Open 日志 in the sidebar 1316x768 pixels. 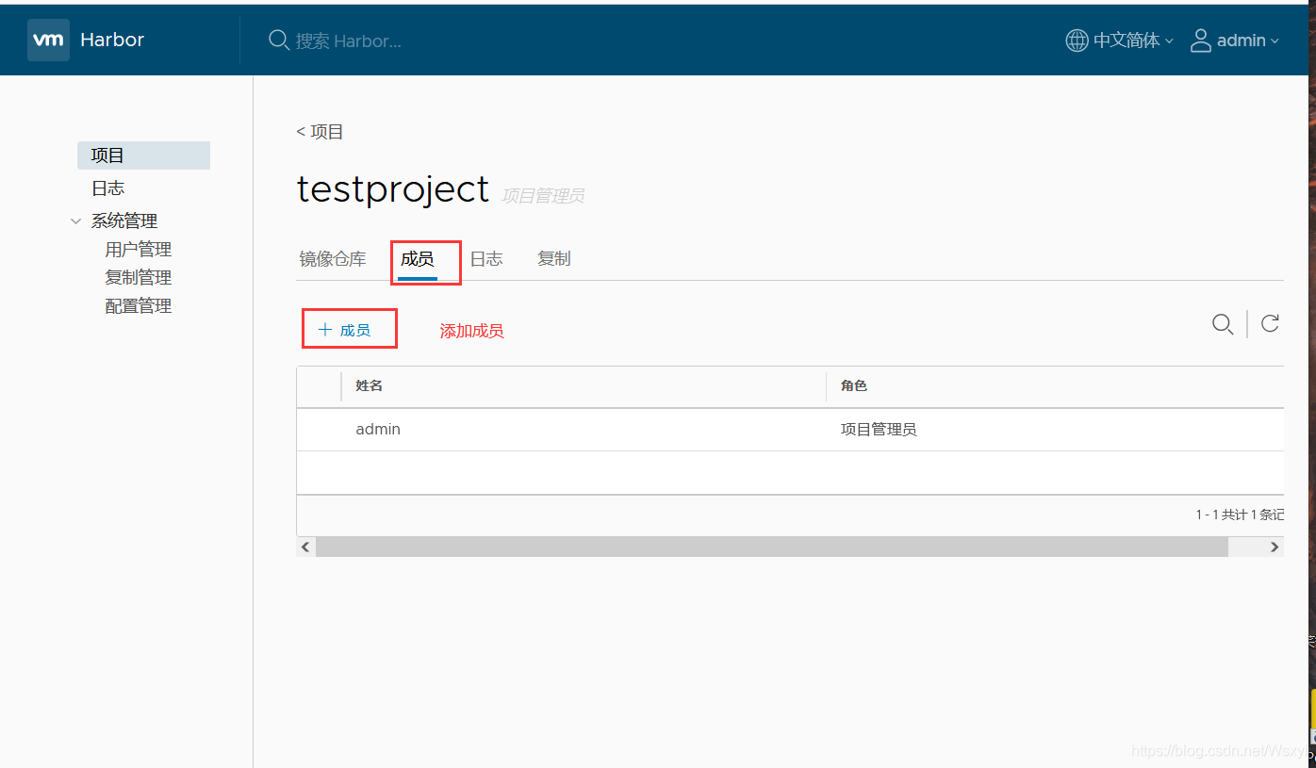(108, 188)
